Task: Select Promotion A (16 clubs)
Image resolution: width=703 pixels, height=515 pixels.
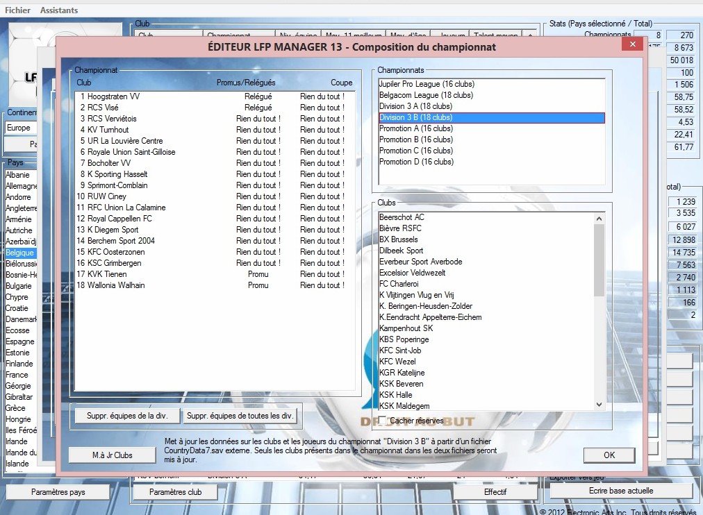Action: coord(492,128)
